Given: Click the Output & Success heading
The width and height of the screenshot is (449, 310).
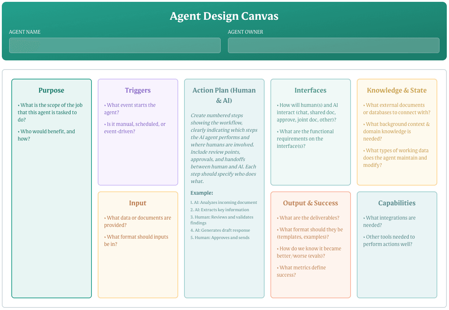Looking at the screenshot, I should click(310, 203).
